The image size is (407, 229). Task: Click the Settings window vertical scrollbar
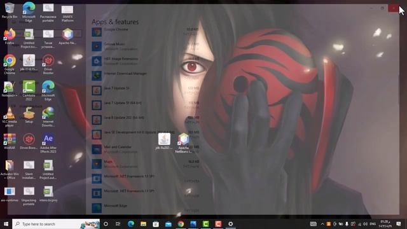[399, 90]
